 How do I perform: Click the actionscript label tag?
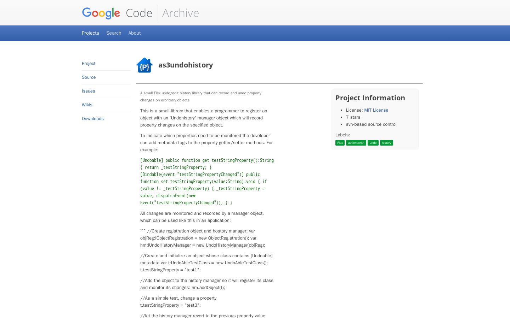pyautogui.click(x=356, y=143)
